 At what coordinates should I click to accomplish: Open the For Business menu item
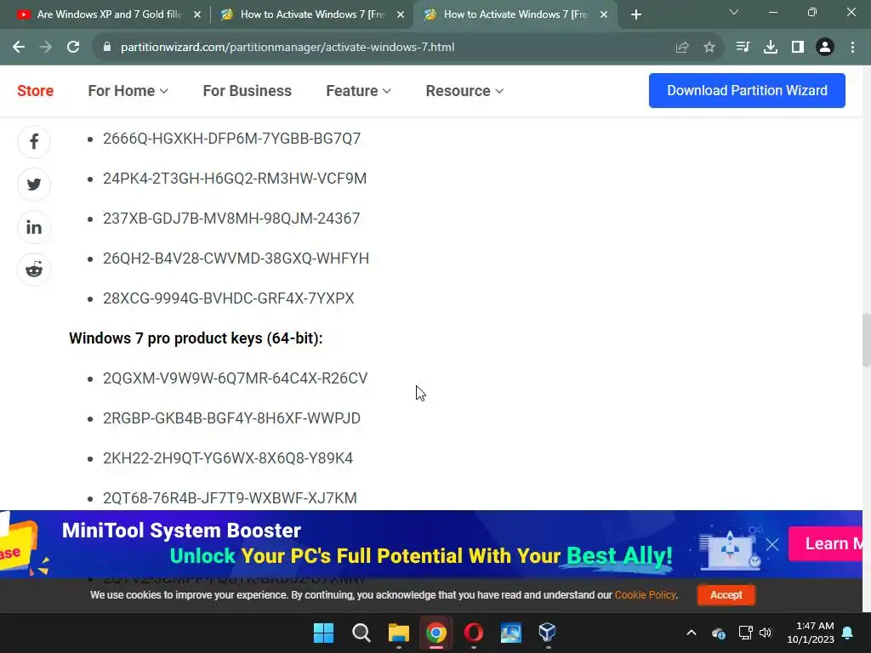pyautogui.click(x=248, y=90)
